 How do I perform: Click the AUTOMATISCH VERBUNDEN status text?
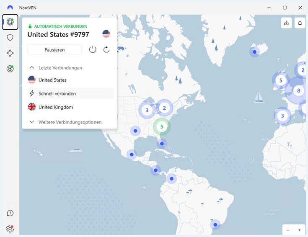tap(61, 26)
